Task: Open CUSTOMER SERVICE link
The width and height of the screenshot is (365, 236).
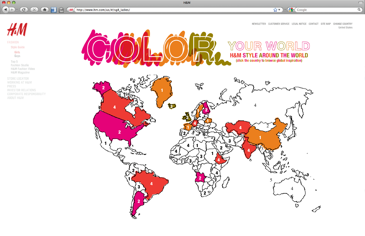Action: pos(279,24)
